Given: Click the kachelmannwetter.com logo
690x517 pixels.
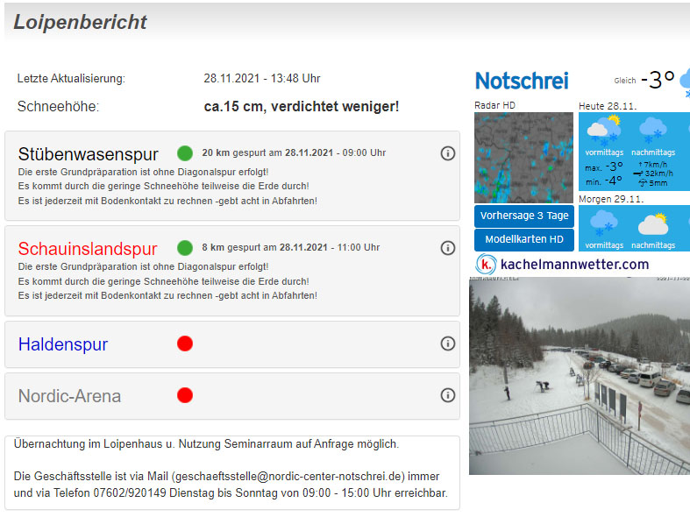Looking at the screenshot, I should (563, 264).
